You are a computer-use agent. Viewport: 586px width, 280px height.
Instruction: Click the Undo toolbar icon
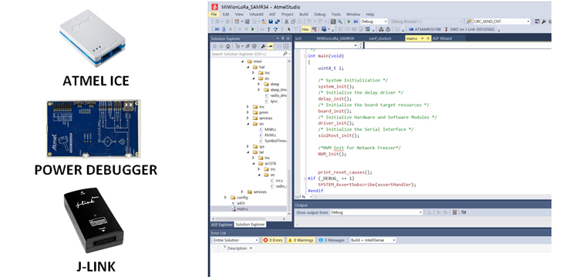pos(309,22)
